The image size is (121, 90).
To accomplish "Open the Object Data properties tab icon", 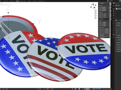I will [x=113, y=32].
